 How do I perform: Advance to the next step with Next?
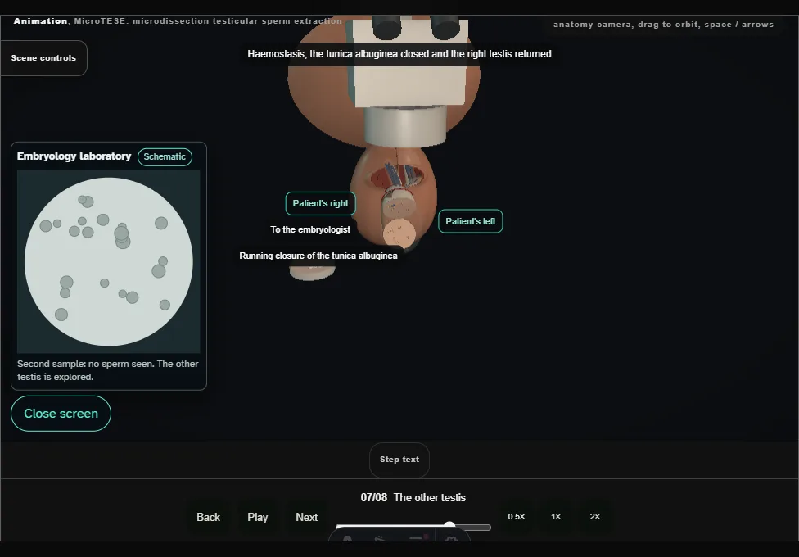tap(307, 517)
